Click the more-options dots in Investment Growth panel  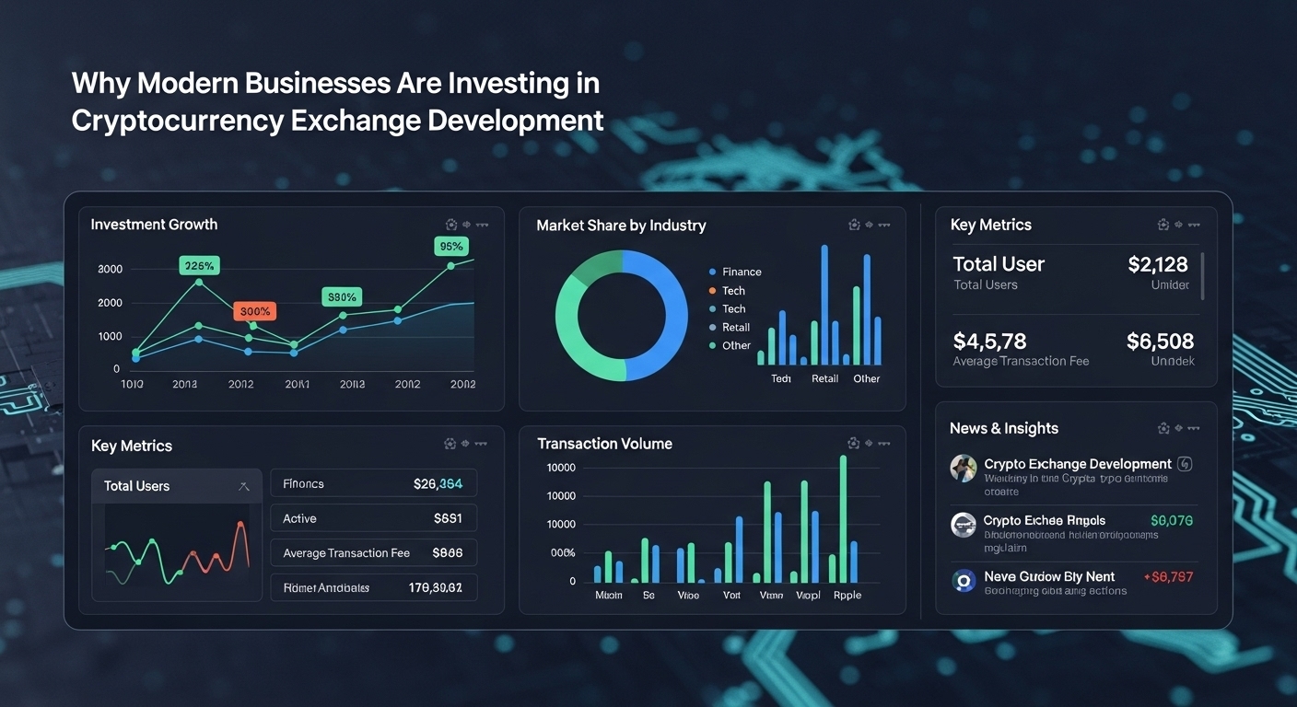pos(482,225)
